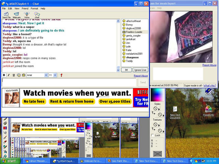Select New Text Document desktop icon
Viewport: 219px width, 164px height.
pyautogui.click(x=175, y=112)
